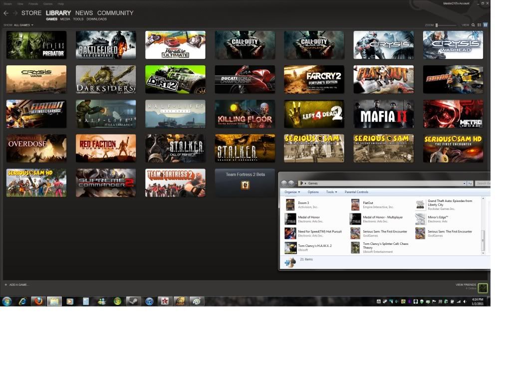Viewport: 511px width, 383px height.
Task: Select the Killing Floor tile
Action: pyautogui.click(x=245, y=114)
